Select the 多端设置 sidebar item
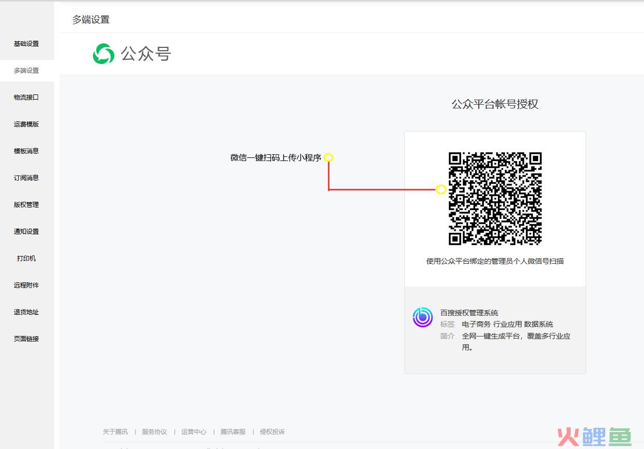The width and height of the screenshot is (644, 449). [26, 70]
